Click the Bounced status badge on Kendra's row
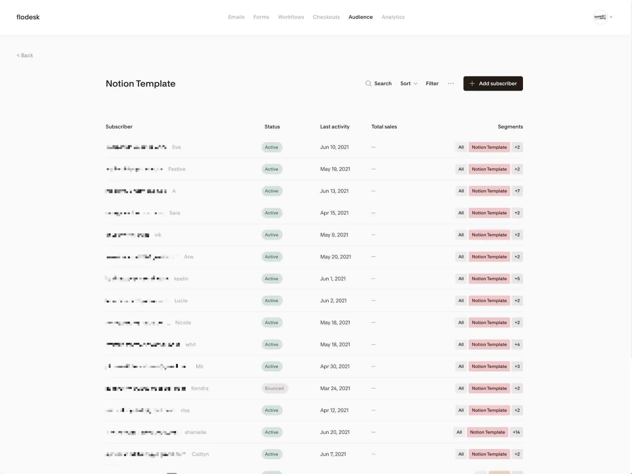The width and height of the screenshot is (632, 474). tap(275, 388)
